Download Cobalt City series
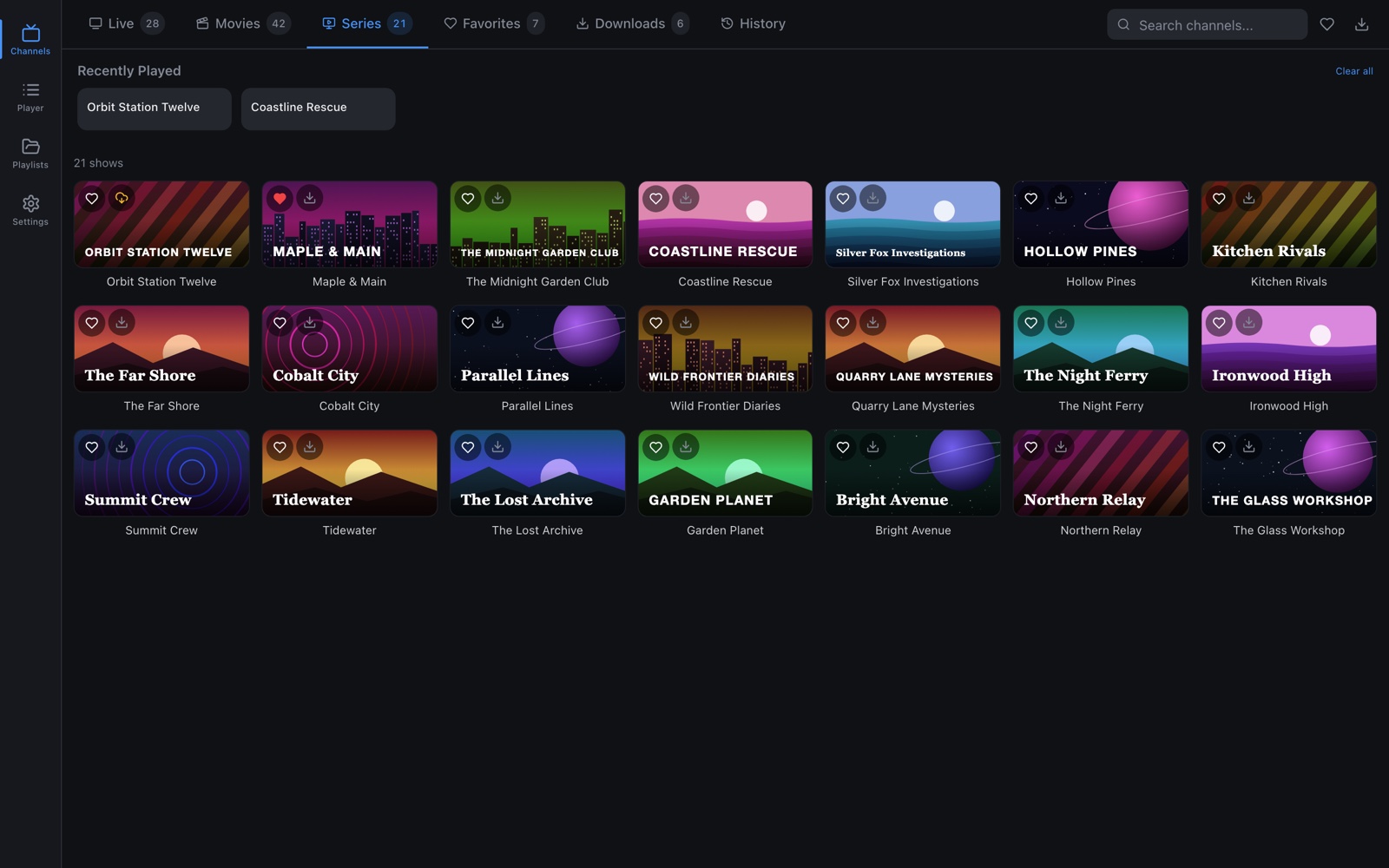The width and height of the screenshot is (1389, 868). point(310,323)
